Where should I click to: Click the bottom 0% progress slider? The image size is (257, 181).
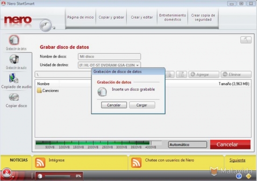(x=57, y=176)
